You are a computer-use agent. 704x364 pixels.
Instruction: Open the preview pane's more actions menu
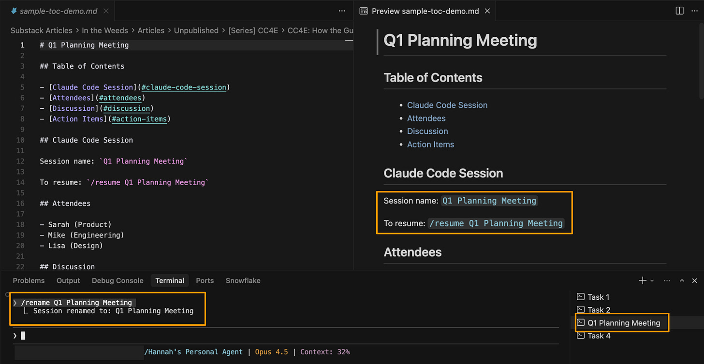pyautogui.click(x=694, y=11)
